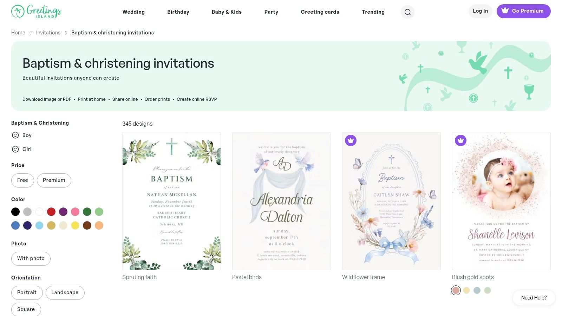Toggle the Free price filter
562x316 pixels.
click(22, 180)
